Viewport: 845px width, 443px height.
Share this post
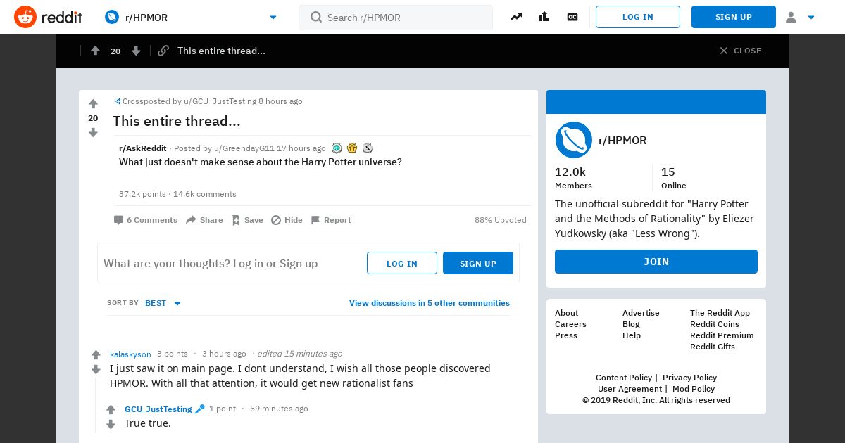pos(204,220)
